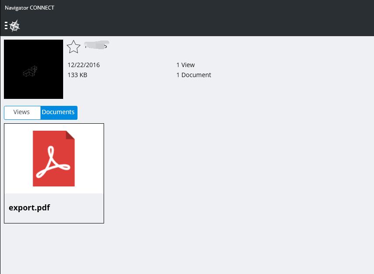Open the black 3D model thumbnail
This screenshot has height=274, width=374.
(x=34, y=69)
